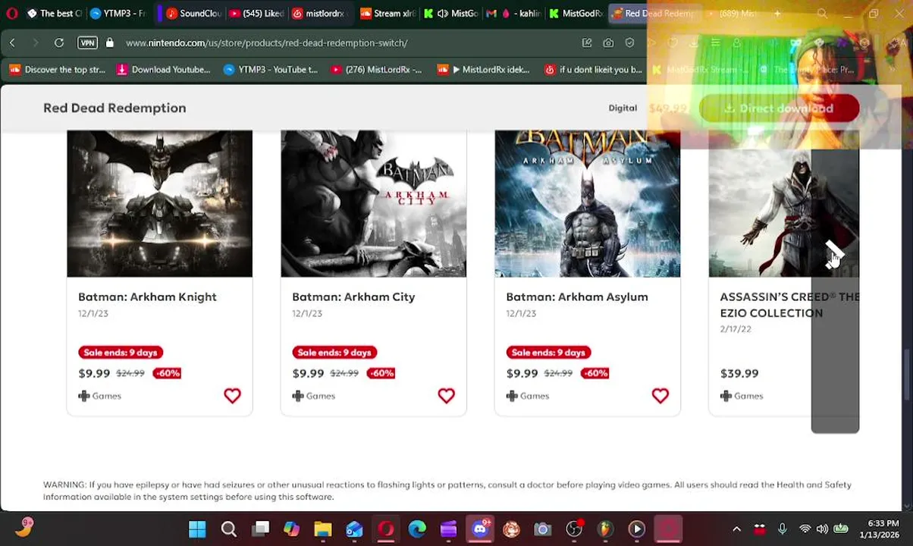Open '(276) MistLordRx' bookmark
Image resolution: width=913 pixels, height=546 pixels.
pos(376,70)
